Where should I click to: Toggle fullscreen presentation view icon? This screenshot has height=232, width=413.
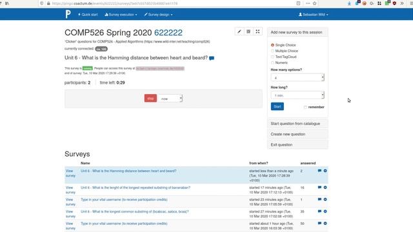[257, 32]
